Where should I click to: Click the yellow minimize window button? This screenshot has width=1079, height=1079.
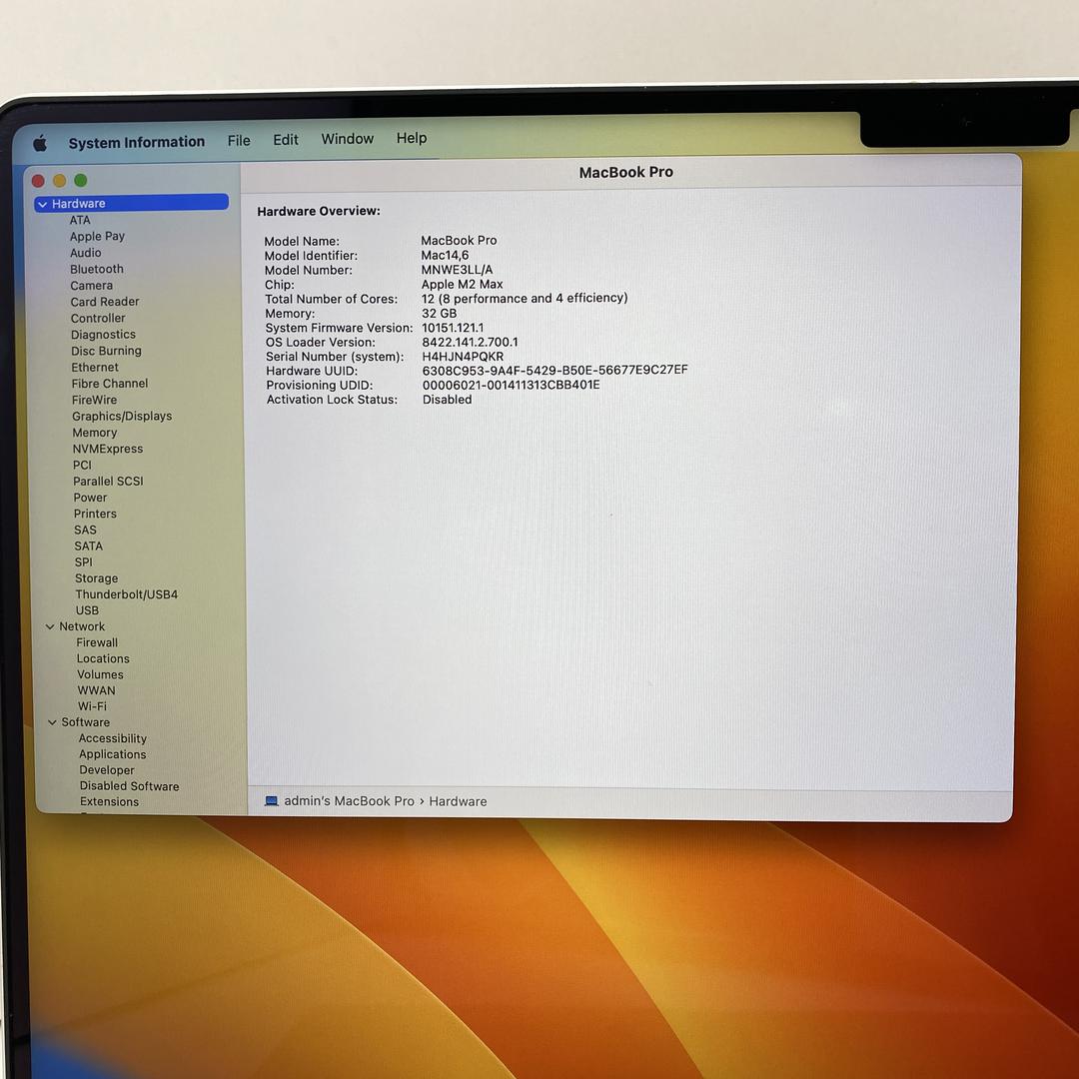point(60,181)
